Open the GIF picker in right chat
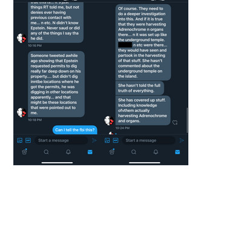The height and width of the screenshot is (242, 242). [x=116, y=140]
